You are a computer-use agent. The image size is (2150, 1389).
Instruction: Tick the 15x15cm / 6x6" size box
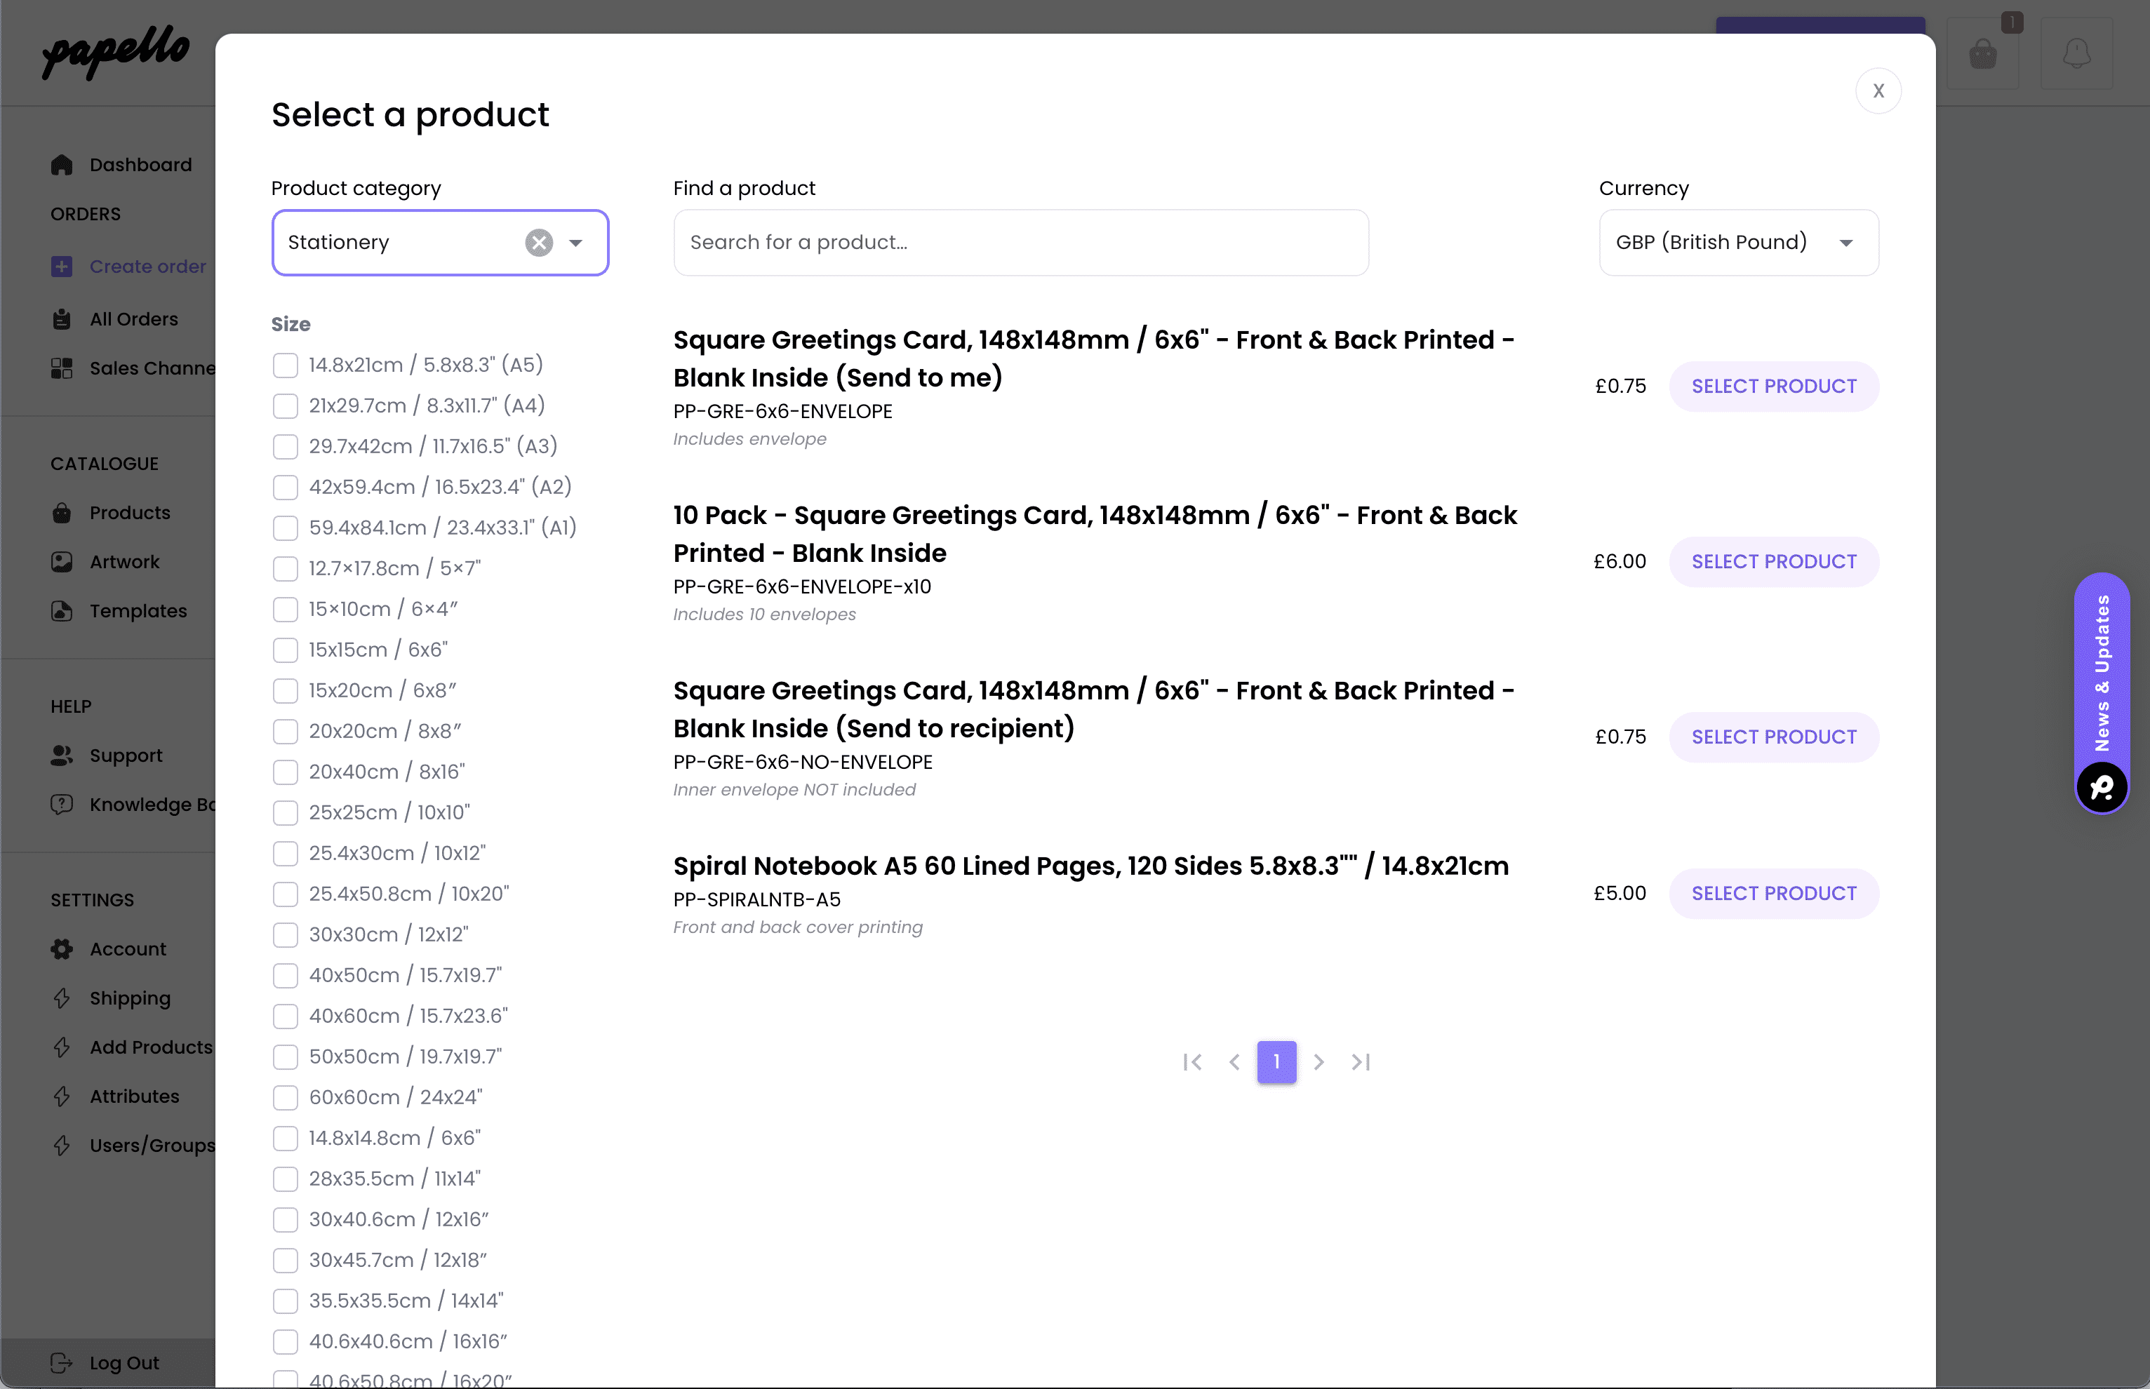coord(285,650)
